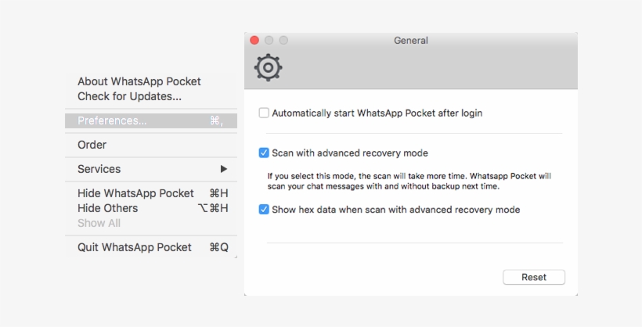The height and width of the screenshot is (327, 642).
Task: Expand the Services submenu arrow
Action: [x=224, y=169]
